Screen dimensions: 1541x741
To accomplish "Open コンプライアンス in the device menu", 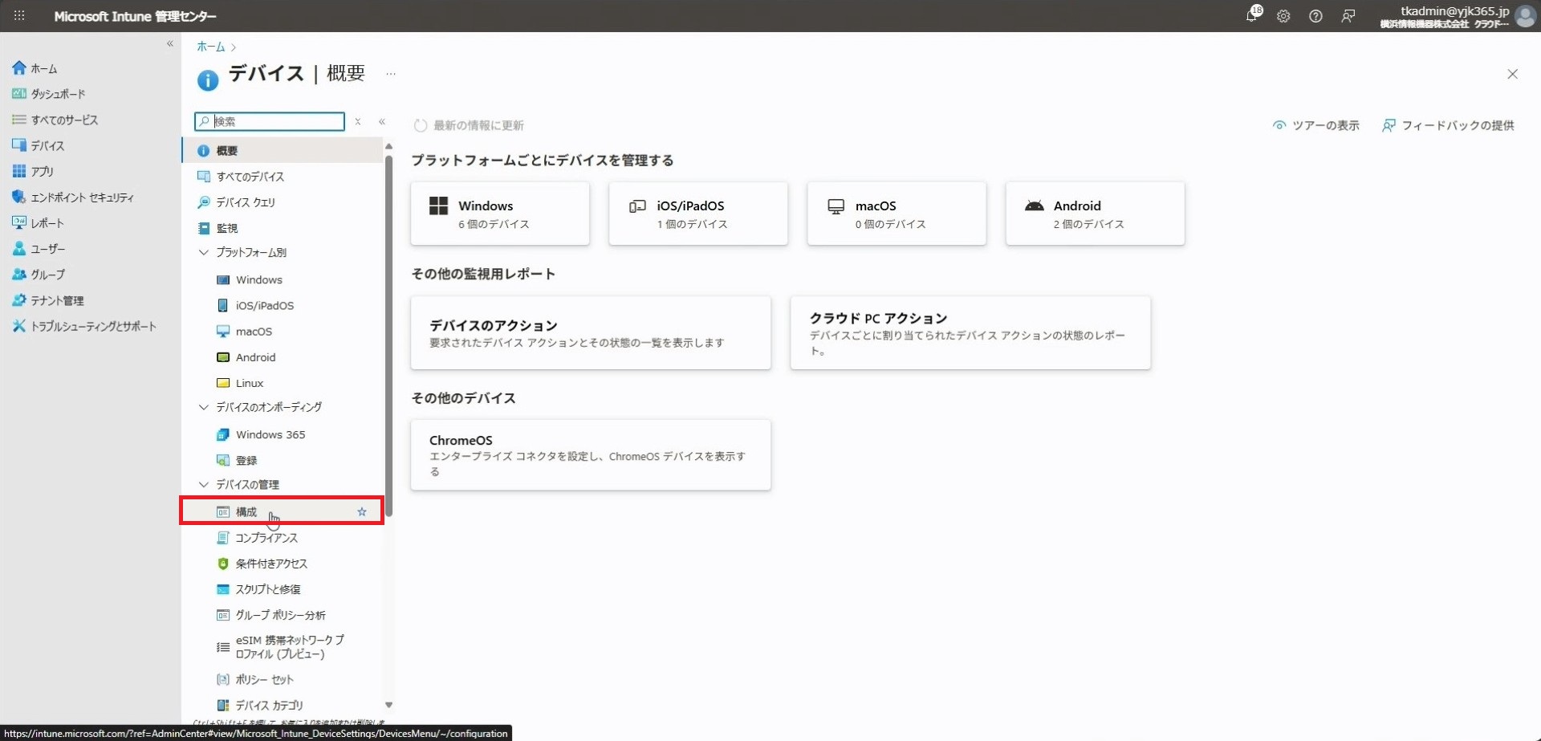I will click(266, 538).
